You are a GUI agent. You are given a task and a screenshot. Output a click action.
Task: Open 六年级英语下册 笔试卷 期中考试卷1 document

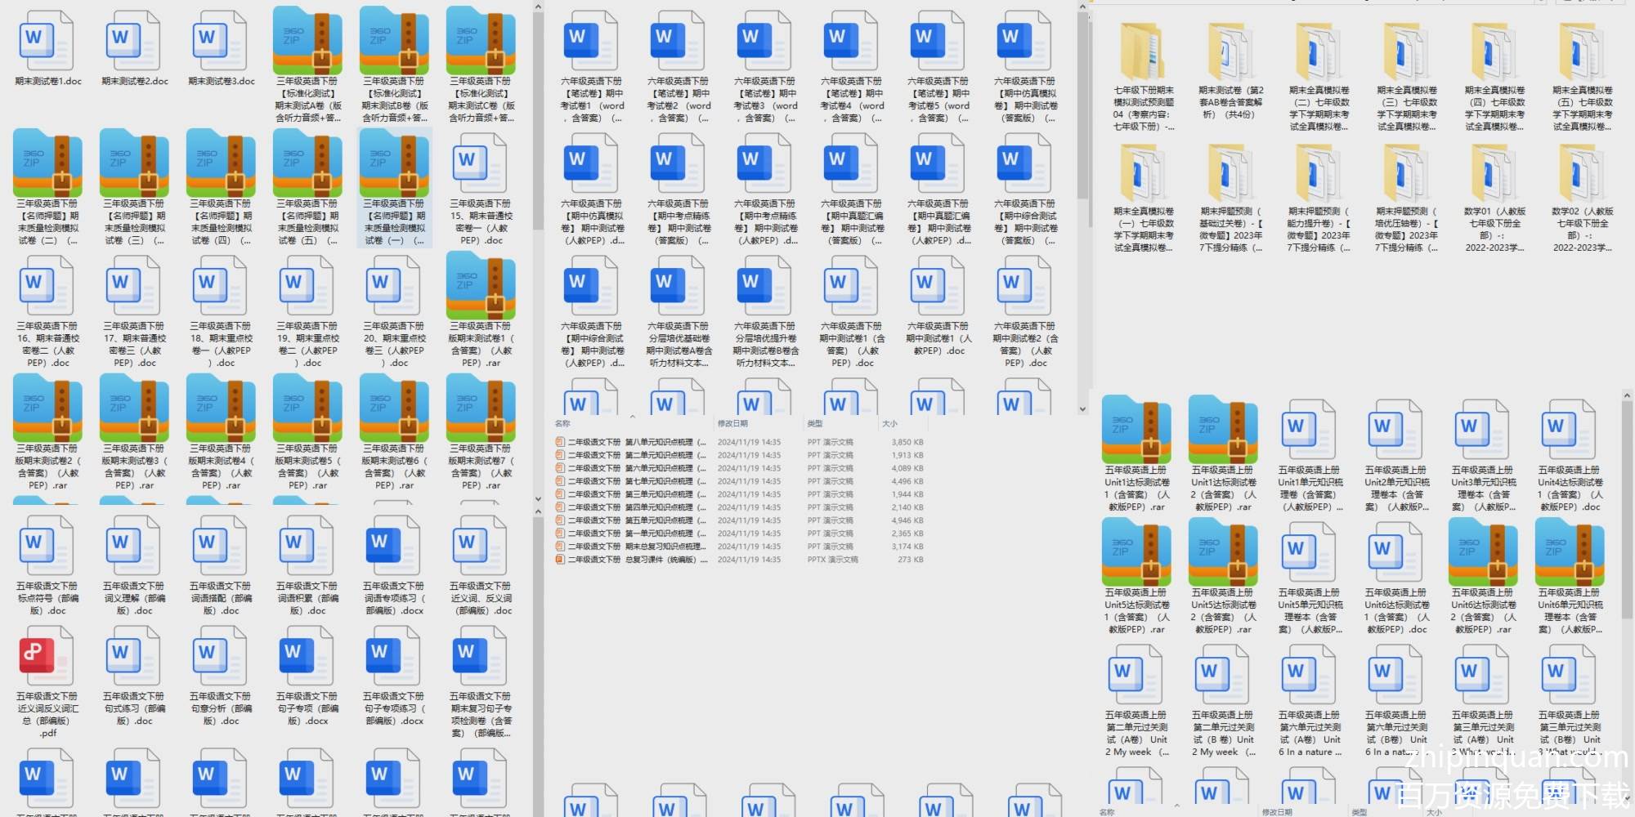point(592,41)
